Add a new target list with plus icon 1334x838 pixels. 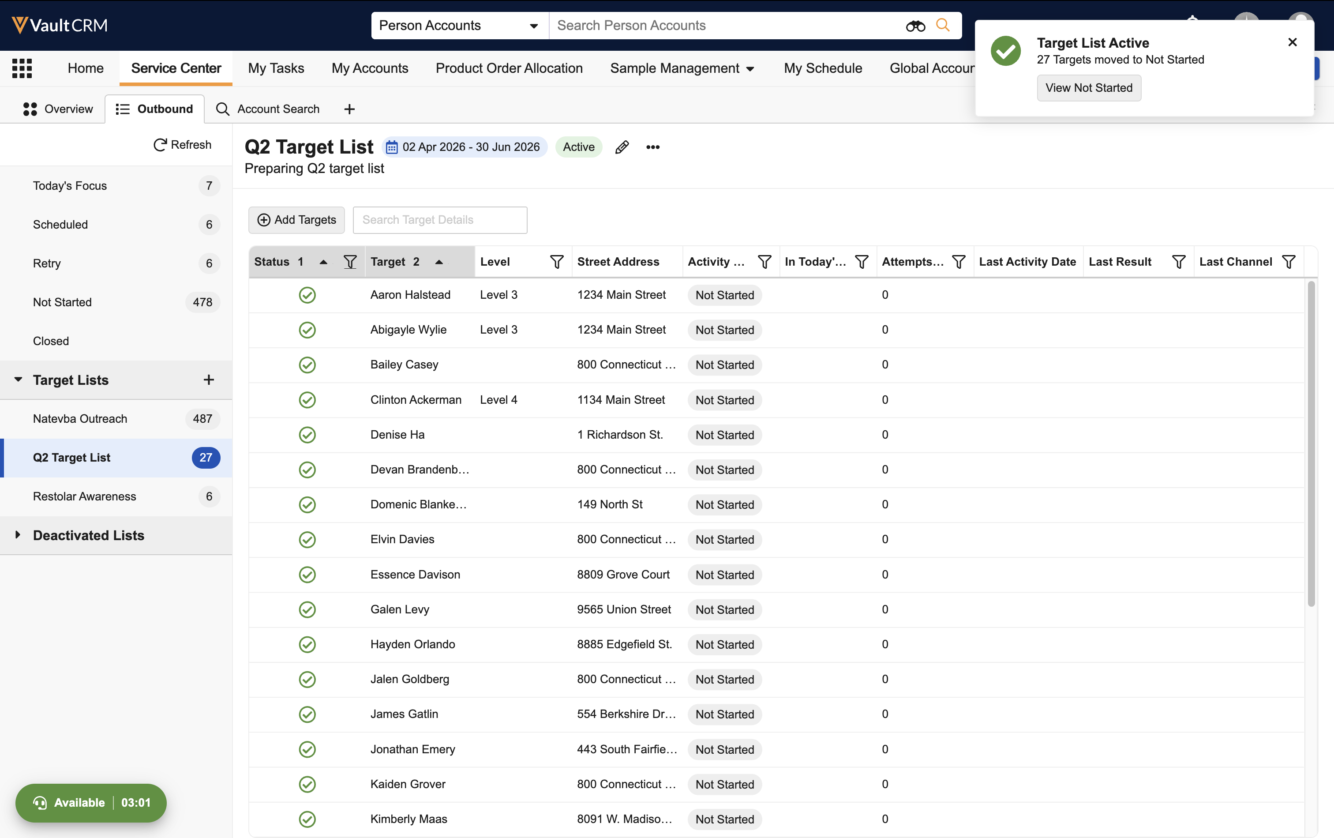click(208, 380)
